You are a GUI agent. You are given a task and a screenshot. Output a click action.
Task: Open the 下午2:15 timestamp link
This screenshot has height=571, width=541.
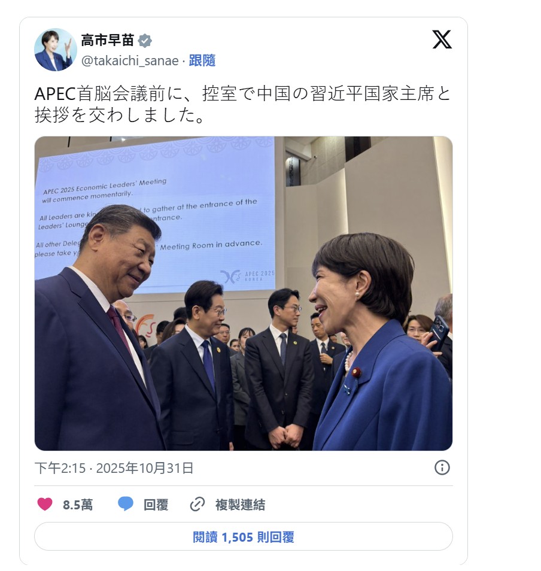60,468
